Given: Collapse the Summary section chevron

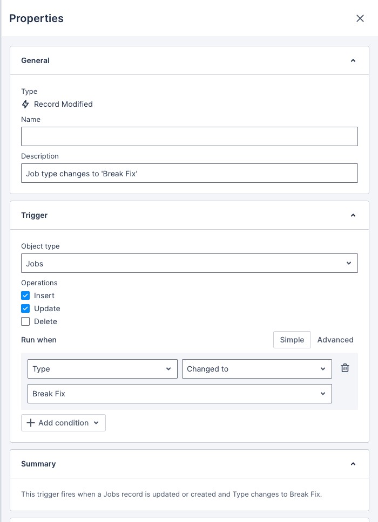Looking at the screenshot, I should pos(353,464).
